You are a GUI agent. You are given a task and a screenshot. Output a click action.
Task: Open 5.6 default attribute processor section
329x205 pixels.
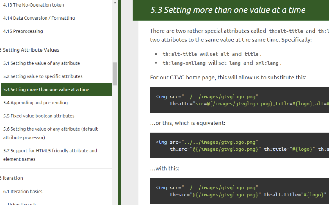pyautogui.click(x=50, y=133)
